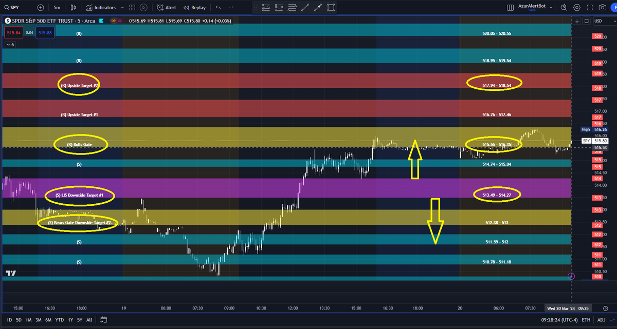The height and width of the screenshot is (329, 617).
Task: Expand the layout manage dropdown arrow
Action: pos(551,8)
